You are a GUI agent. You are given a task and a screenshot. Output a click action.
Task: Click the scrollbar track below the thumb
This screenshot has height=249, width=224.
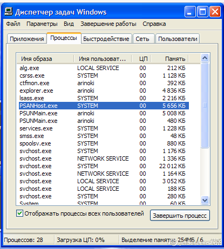pyautogui.click(x=205, y=172)
